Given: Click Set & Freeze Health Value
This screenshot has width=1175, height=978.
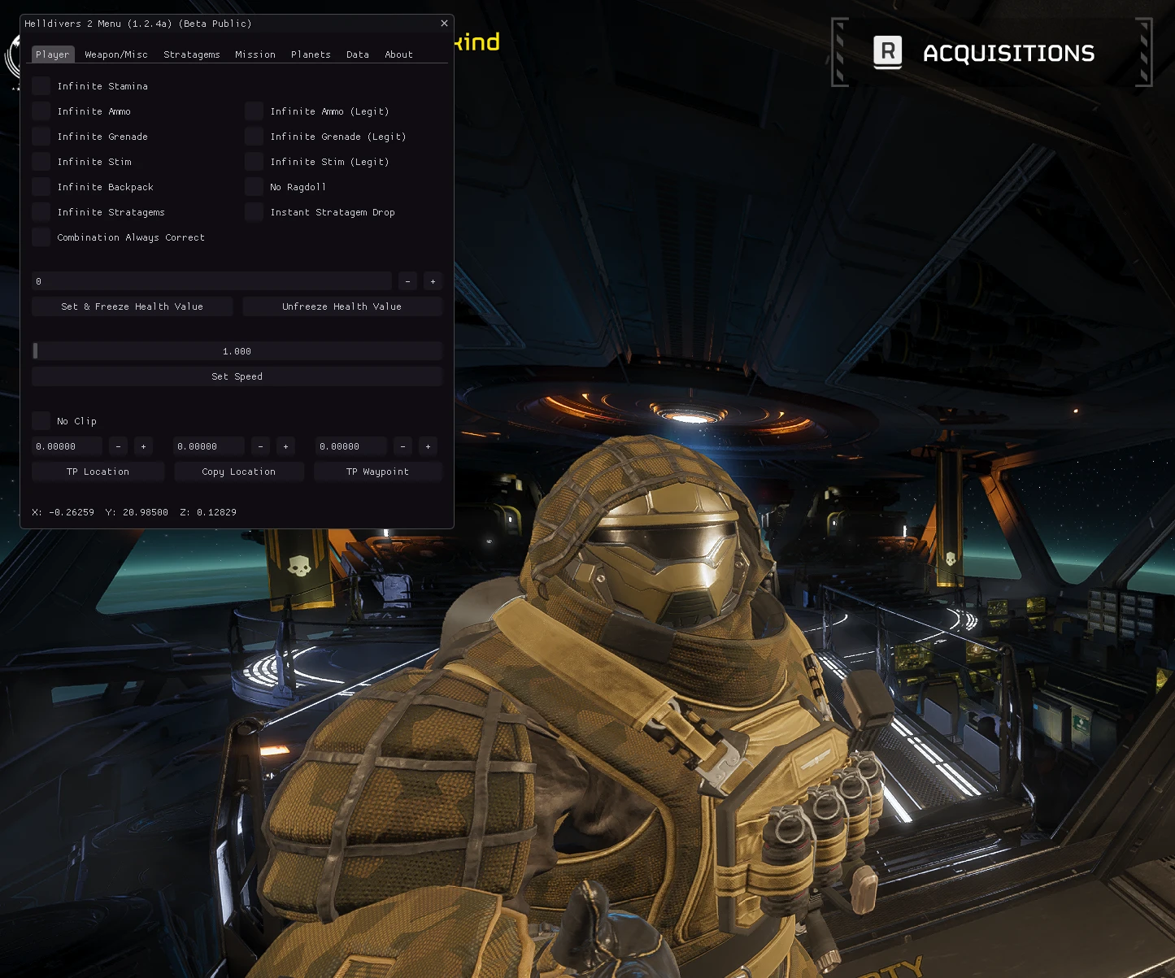Looking at the screenshot, I should [133, 306].
